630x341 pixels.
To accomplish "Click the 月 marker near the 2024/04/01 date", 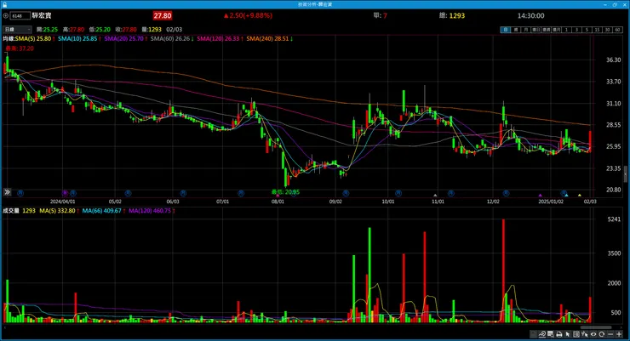I will 72,193.
